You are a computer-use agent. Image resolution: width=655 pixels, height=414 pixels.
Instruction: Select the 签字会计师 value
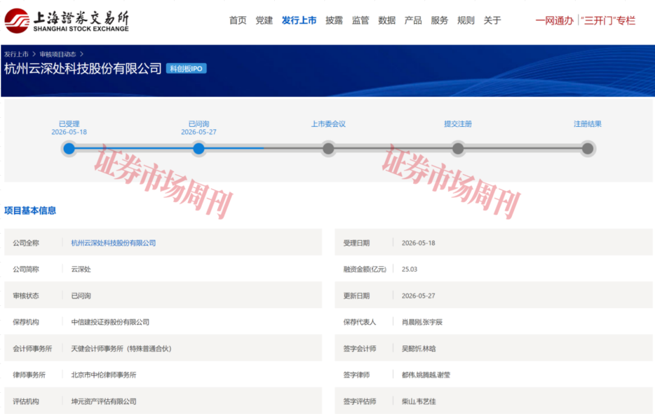[418, 348]
